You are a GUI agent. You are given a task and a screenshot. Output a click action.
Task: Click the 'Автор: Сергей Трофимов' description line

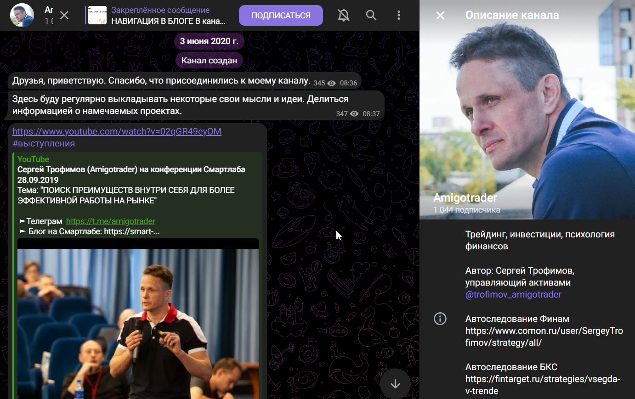point(520,276)
